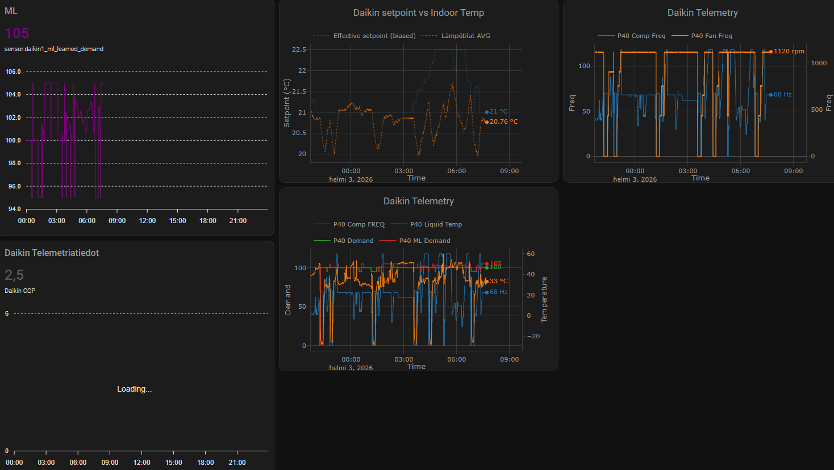Click the Daikin setpoint vs Indoor Temp title
The image size is (834, 470).
(418, 12)
